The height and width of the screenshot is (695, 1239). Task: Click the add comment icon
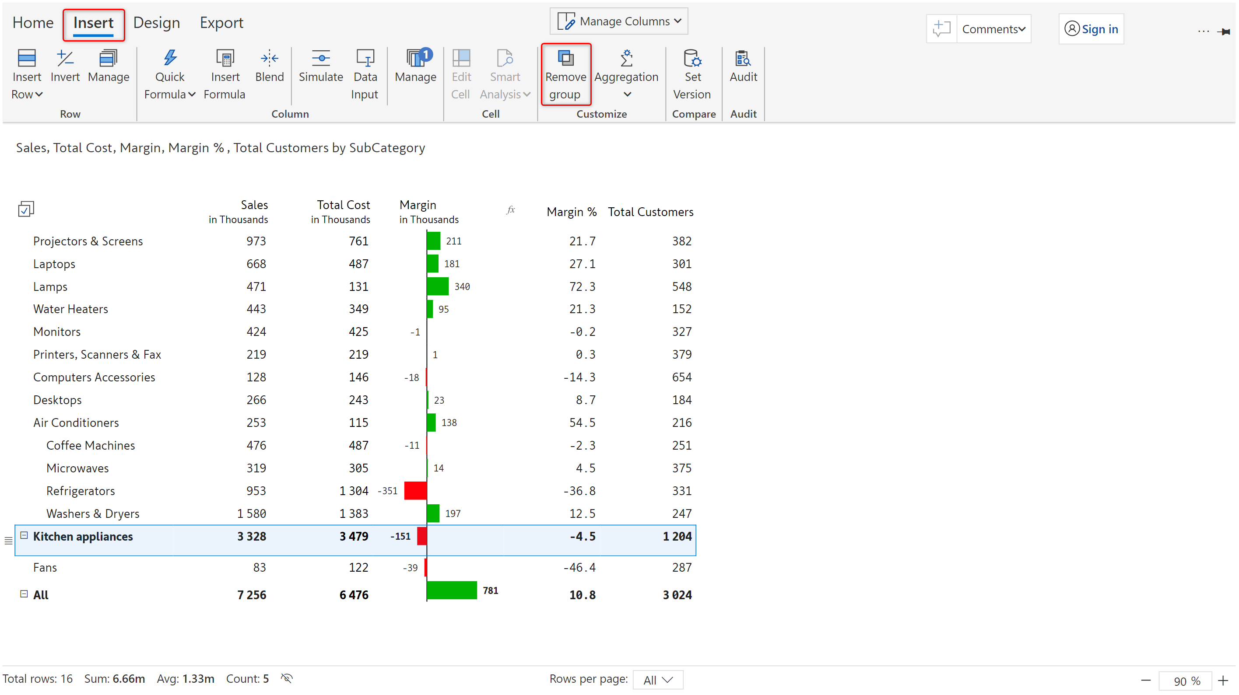click(x=941, y=29)
